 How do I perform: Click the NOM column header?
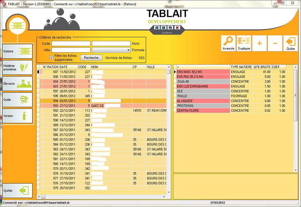[x=111, y=67]
